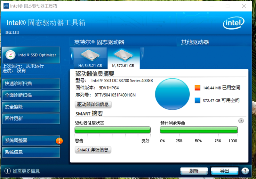Click the blue 可用空间 color swatch
The width and height of the screenshot is (256, 179).
pyautogui.click(x=197, y=100)
